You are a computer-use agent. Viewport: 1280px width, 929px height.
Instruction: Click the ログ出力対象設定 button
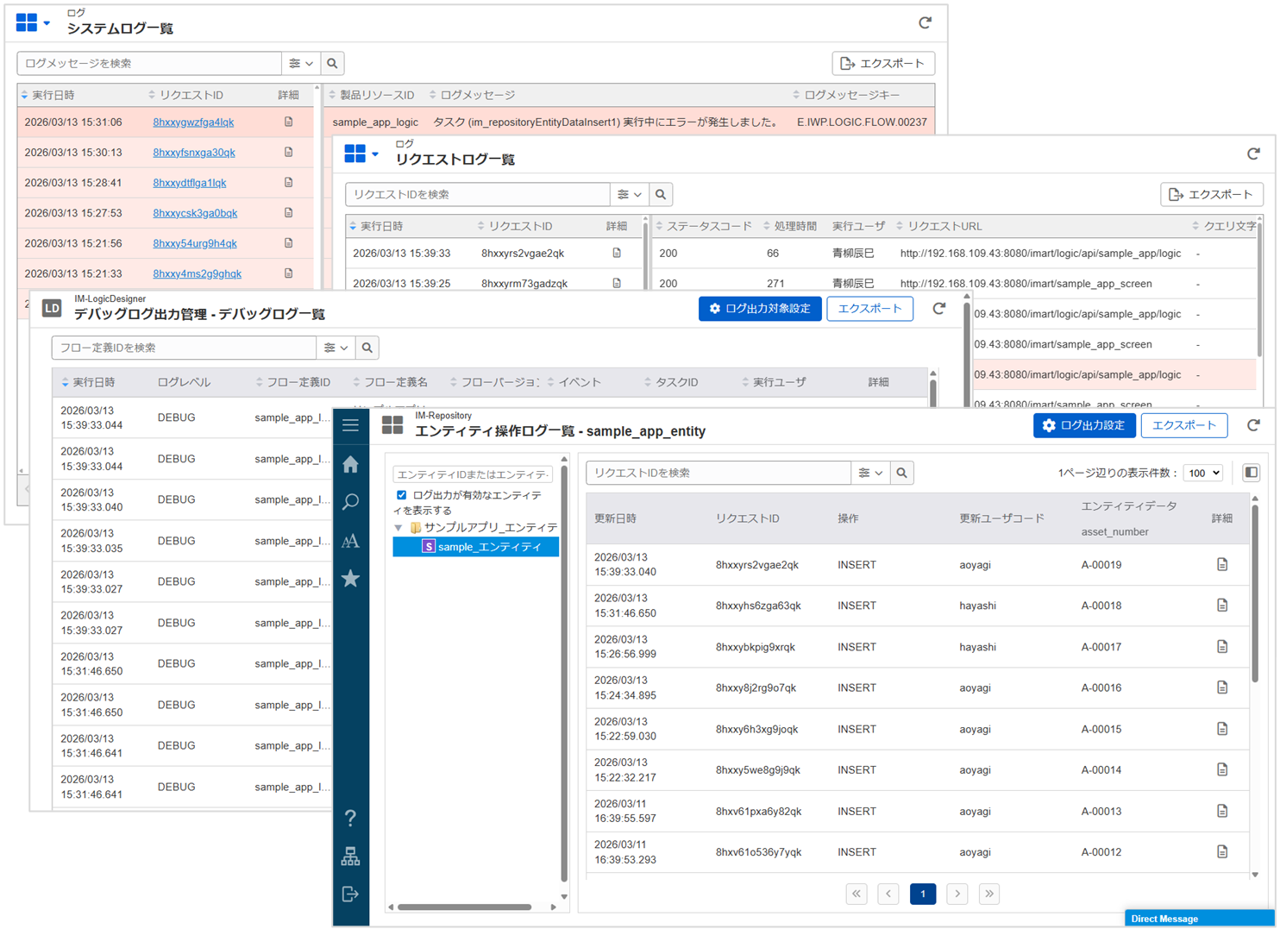point(759,309)
